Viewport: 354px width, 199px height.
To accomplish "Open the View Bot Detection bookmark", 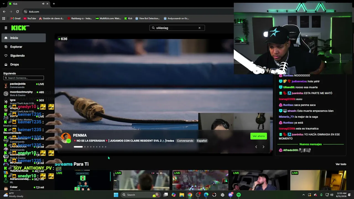I will (147, 19).
